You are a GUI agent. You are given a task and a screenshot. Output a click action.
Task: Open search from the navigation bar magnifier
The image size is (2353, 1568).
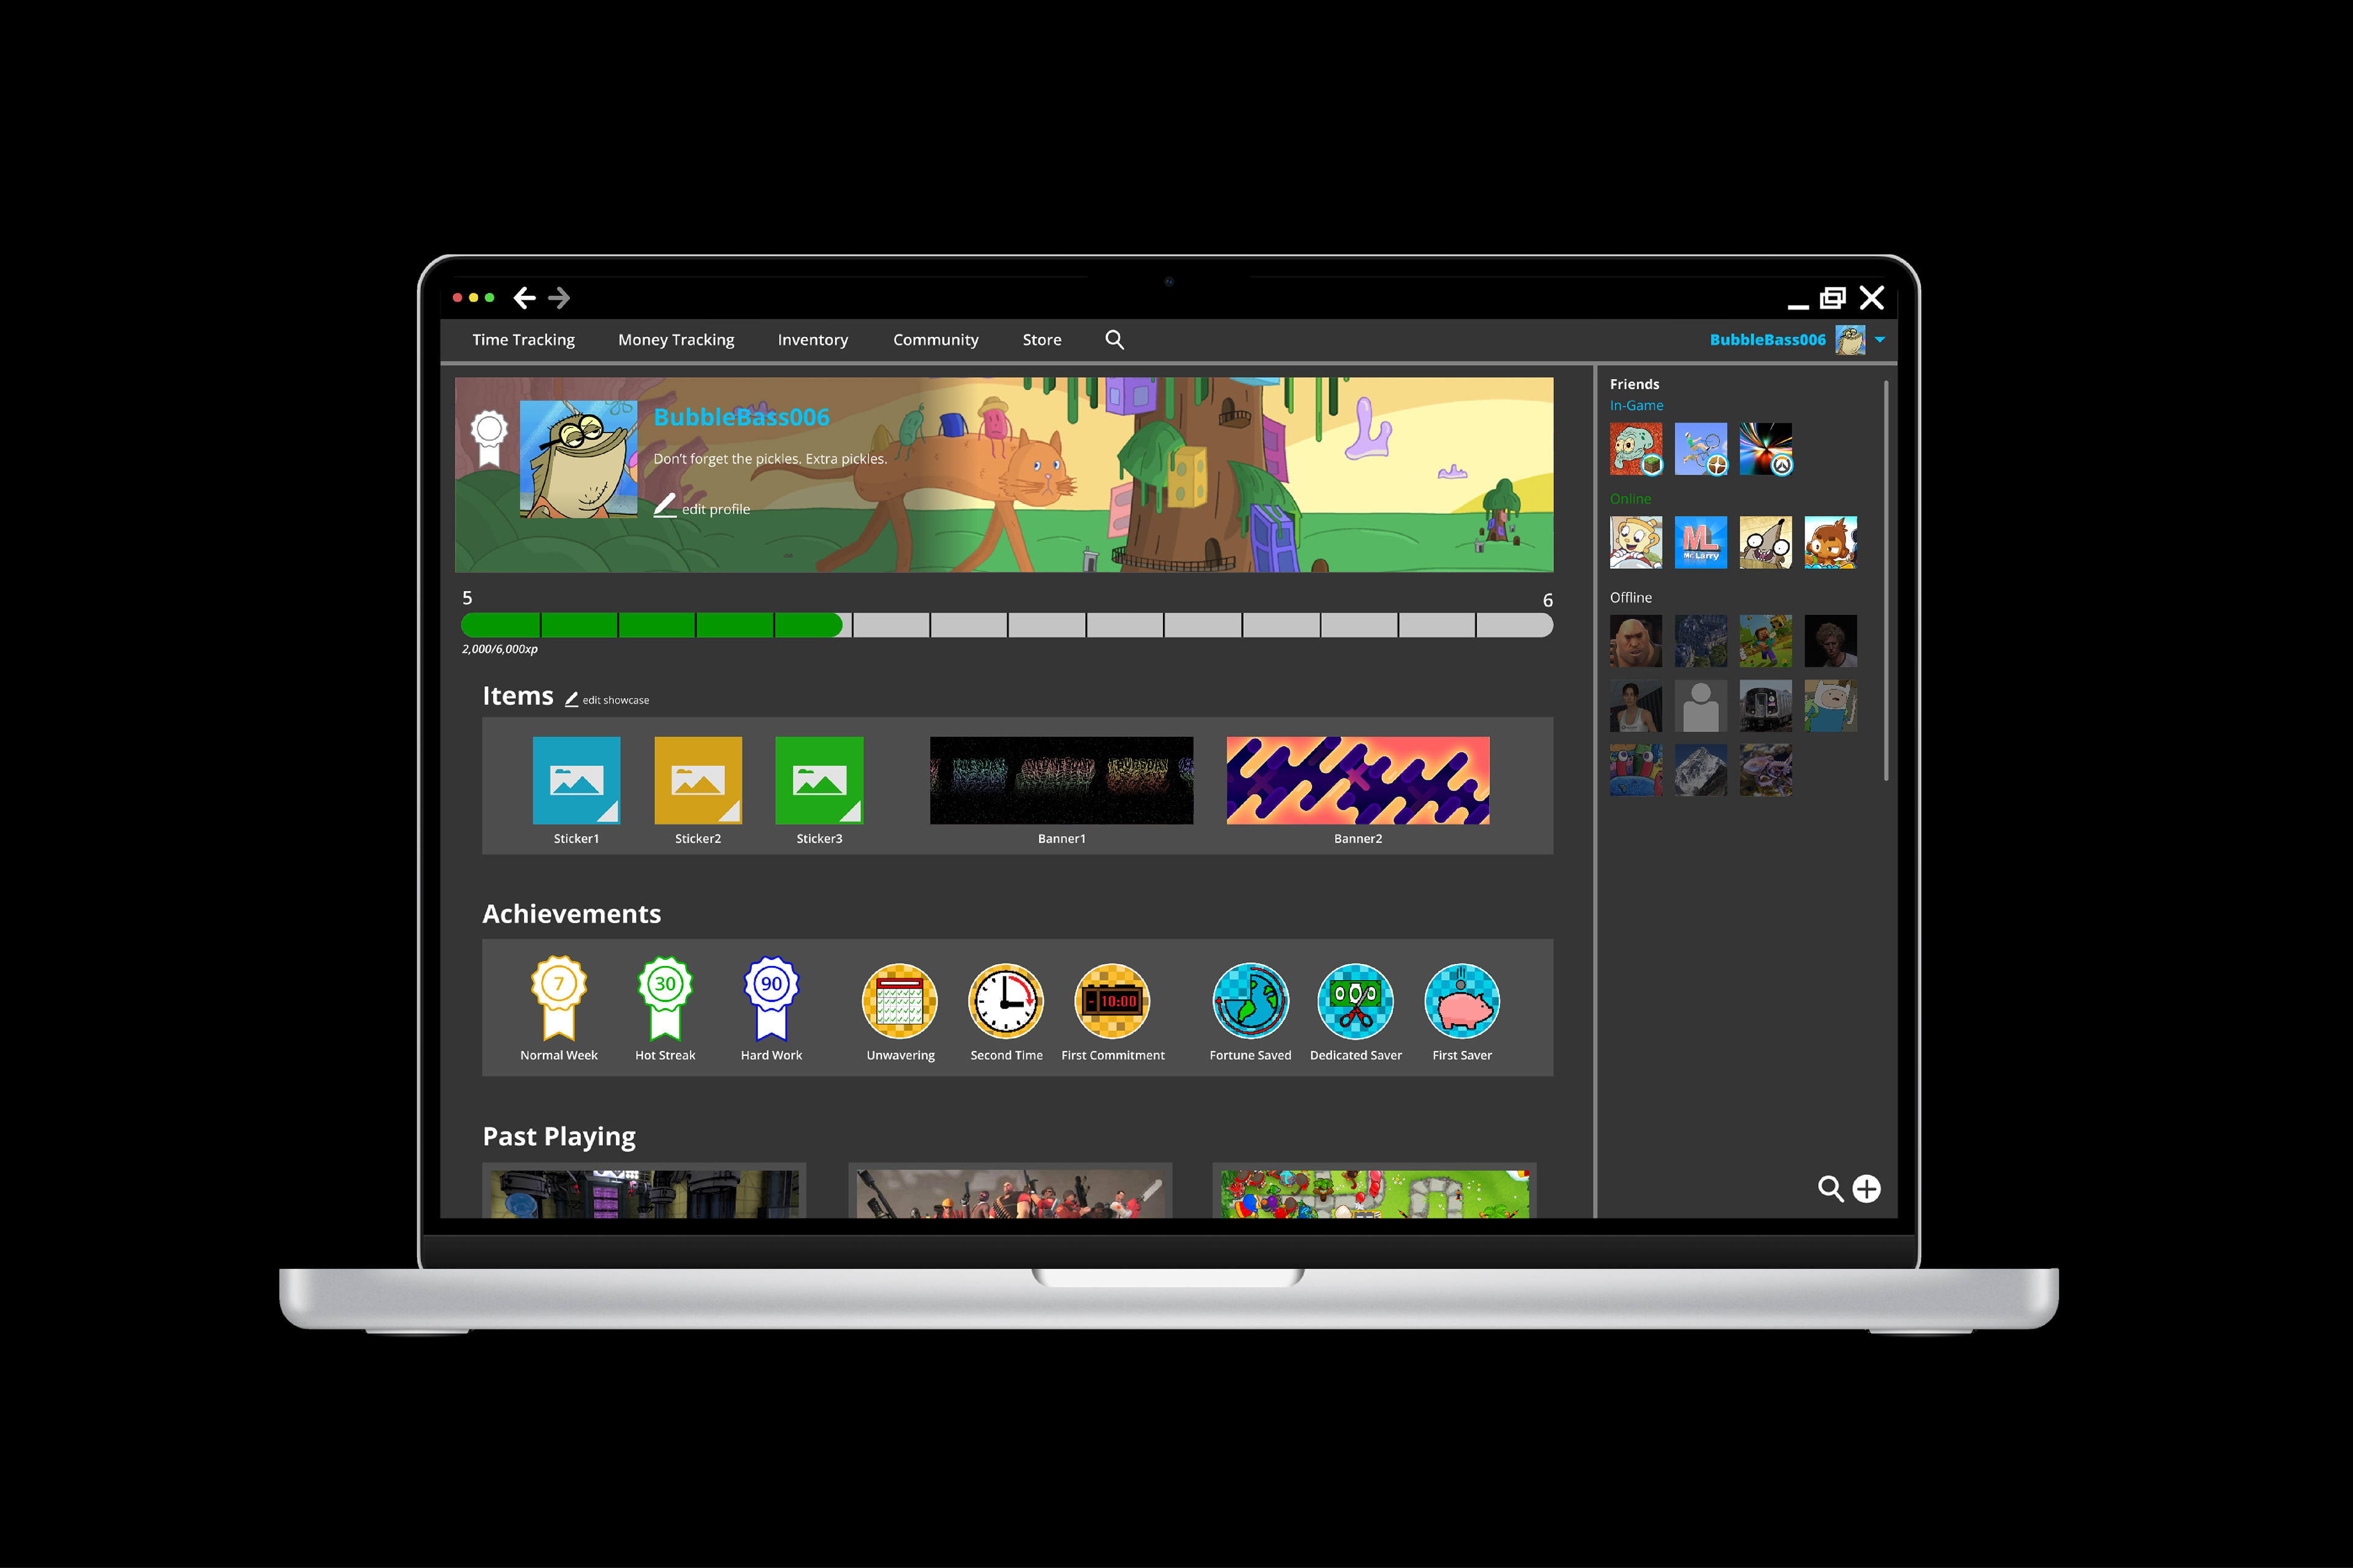(x=1115, y=340)
